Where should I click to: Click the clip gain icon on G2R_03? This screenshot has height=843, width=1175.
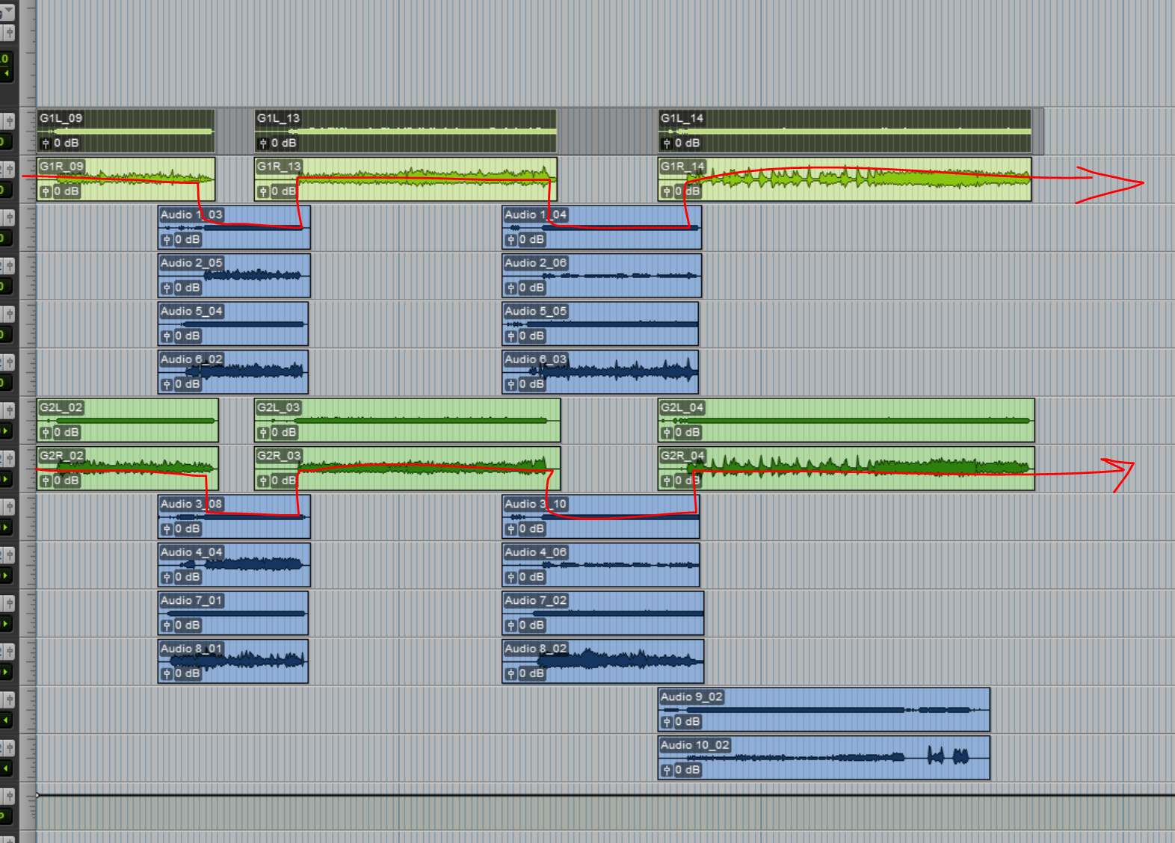click(263, 481)
